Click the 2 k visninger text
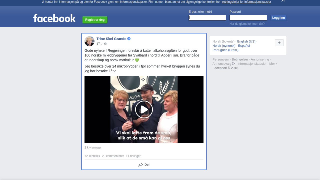320x180 pixels. coord(93,147)
